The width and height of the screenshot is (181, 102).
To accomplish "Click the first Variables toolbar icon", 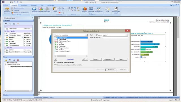I will pos(6,24).
